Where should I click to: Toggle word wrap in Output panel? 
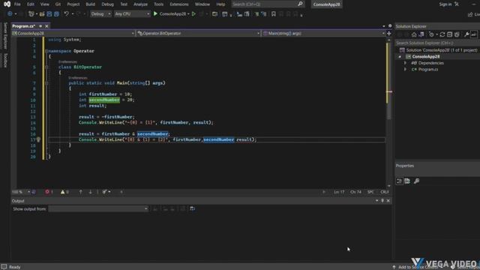[x=192, y=208]
